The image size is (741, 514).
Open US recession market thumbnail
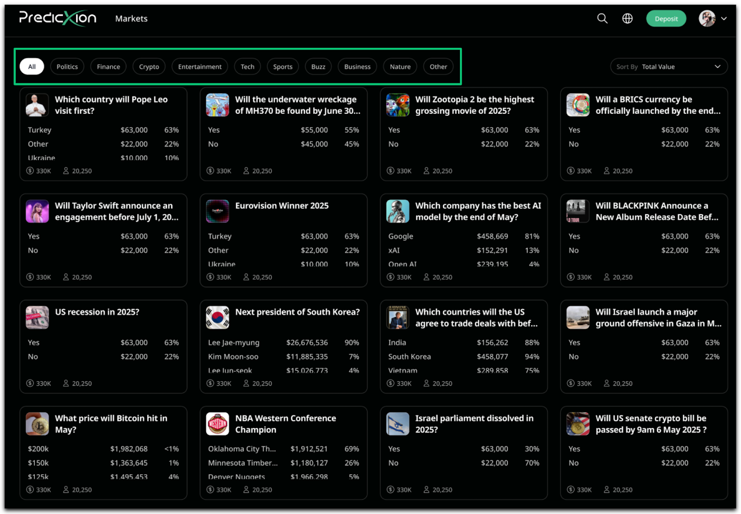click(37, 318)
